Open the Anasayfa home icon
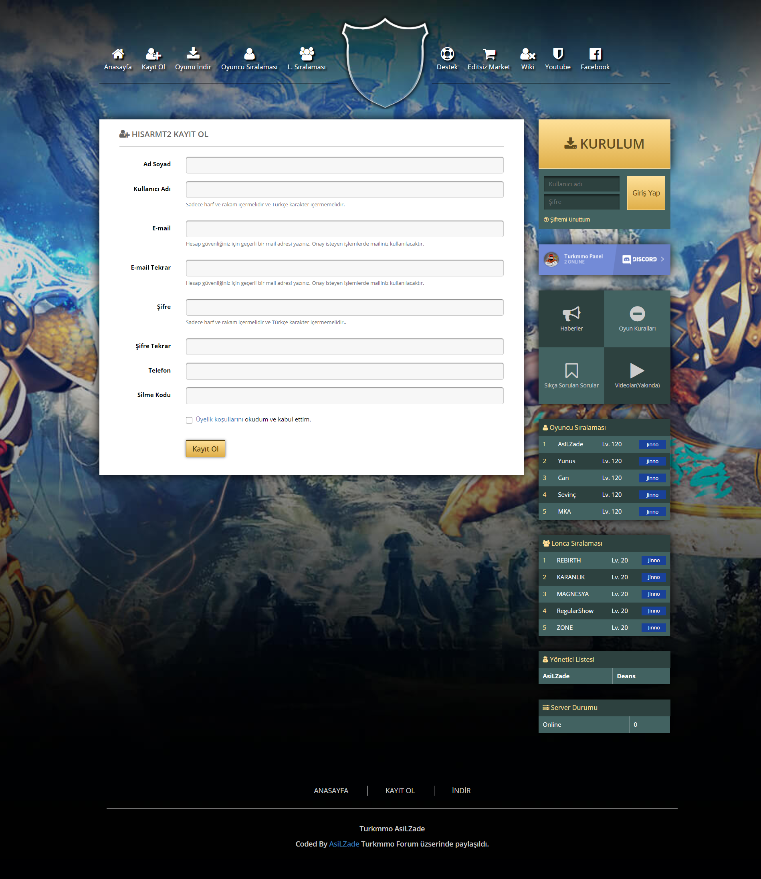 118,54
